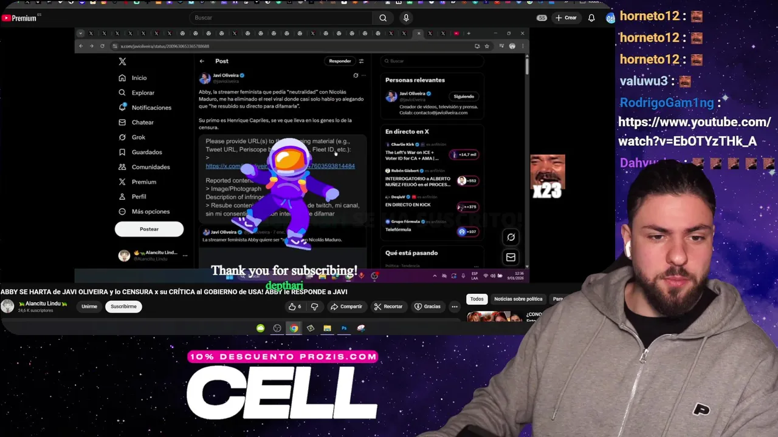Open the Grupo Fórmula Telefórmula broadcast

(x=433, y=228)
